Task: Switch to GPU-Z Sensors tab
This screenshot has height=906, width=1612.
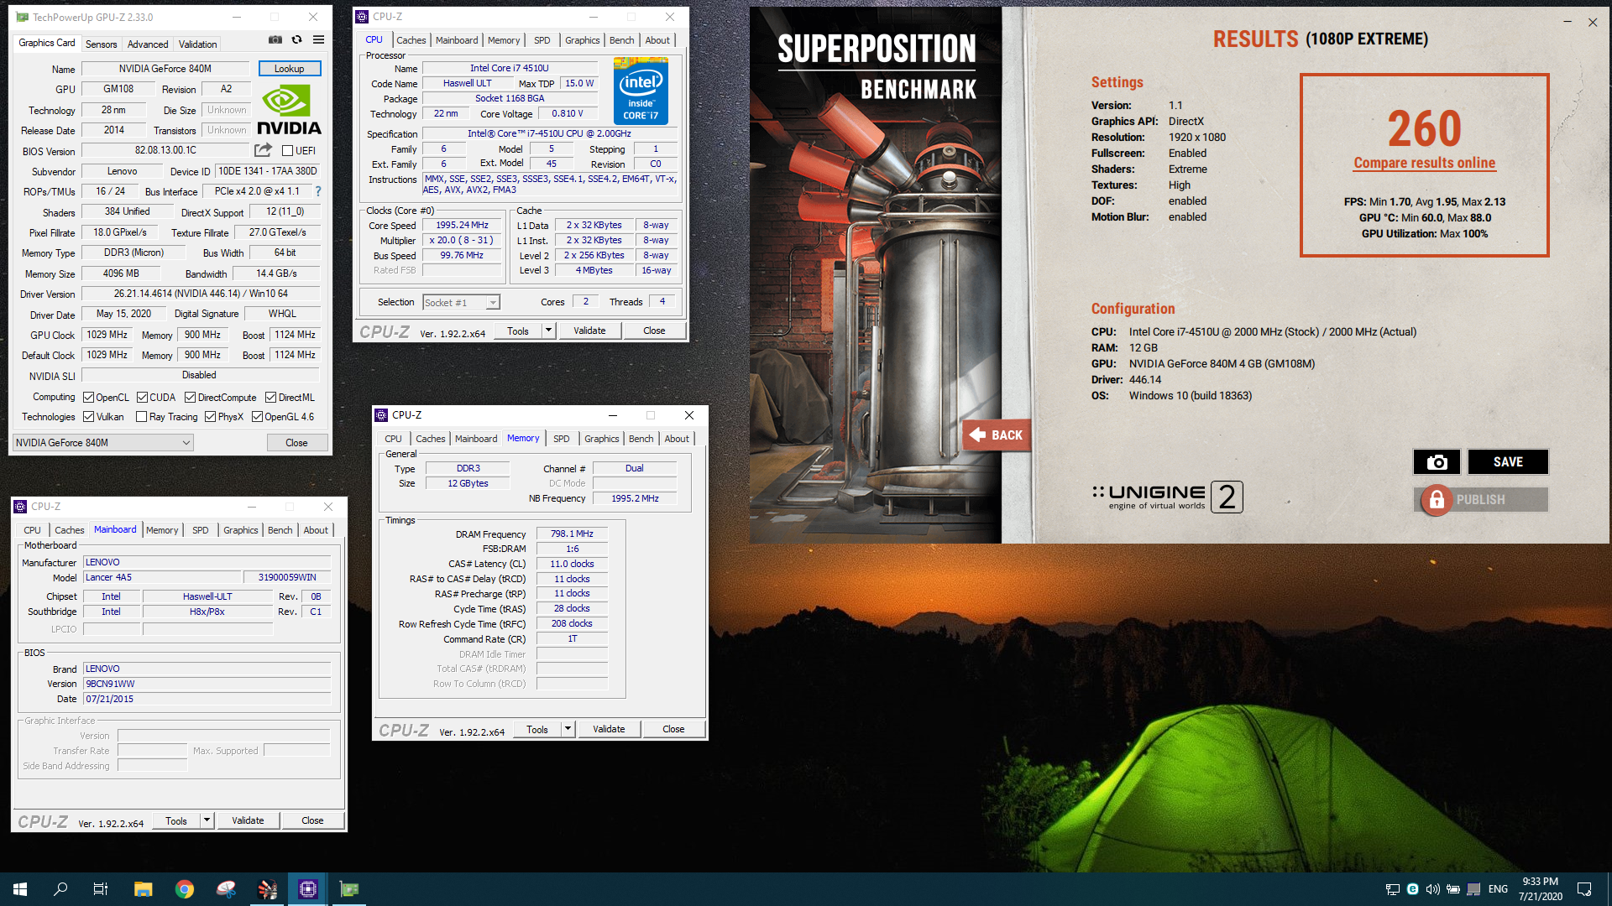Action: (101, 44)
